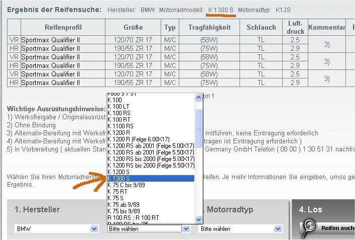Click the model list scrollbar thumb
The width and height of the screenshot is (355, 240).
pyautogui.click(x=198, y=128)
